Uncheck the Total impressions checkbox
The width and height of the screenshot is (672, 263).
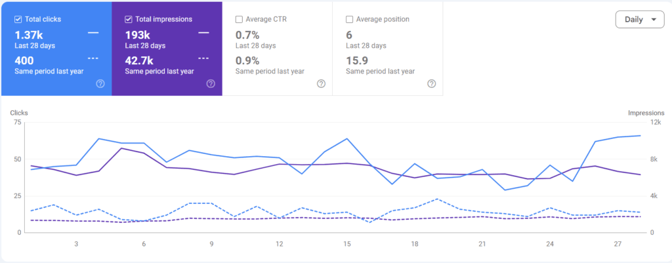128,19
